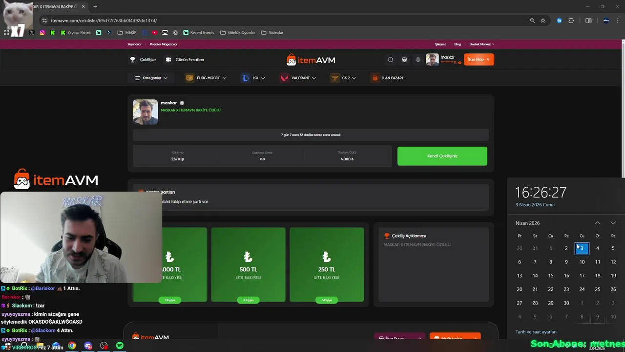Open the Videolar bookmarks folder

coord(272,33)
